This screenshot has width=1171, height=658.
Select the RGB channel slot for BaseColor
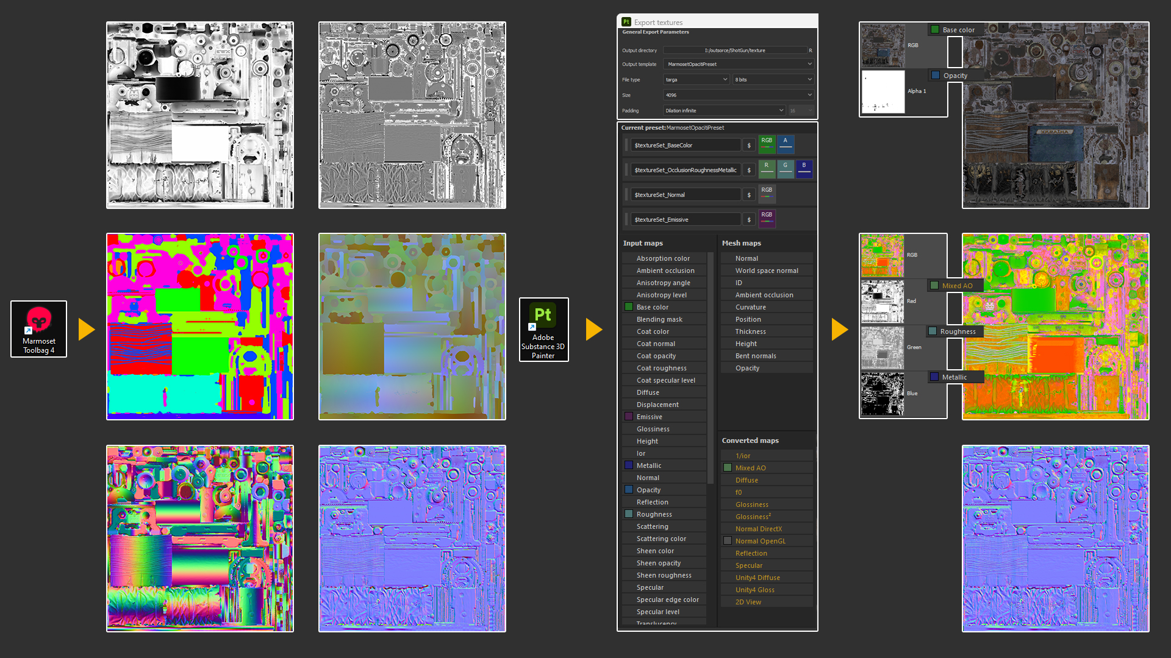(x=767, y=144)
